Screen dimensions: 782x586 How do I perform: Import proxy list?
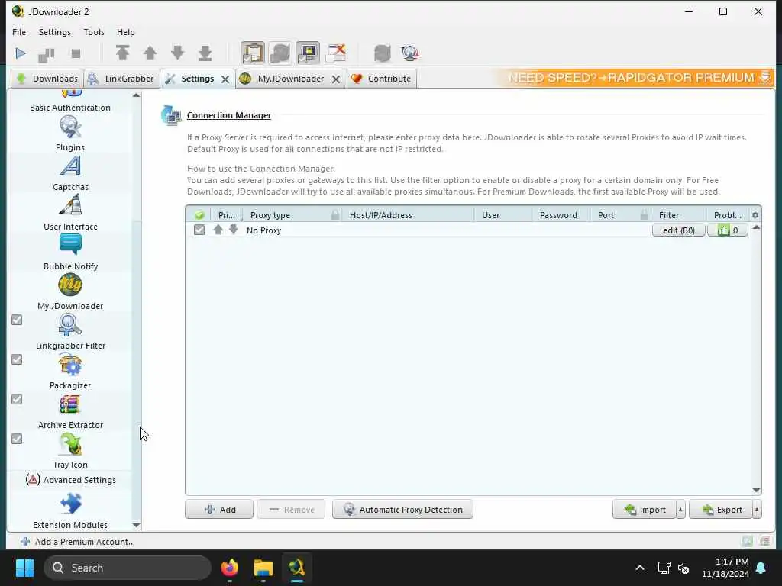click(644, 509)
